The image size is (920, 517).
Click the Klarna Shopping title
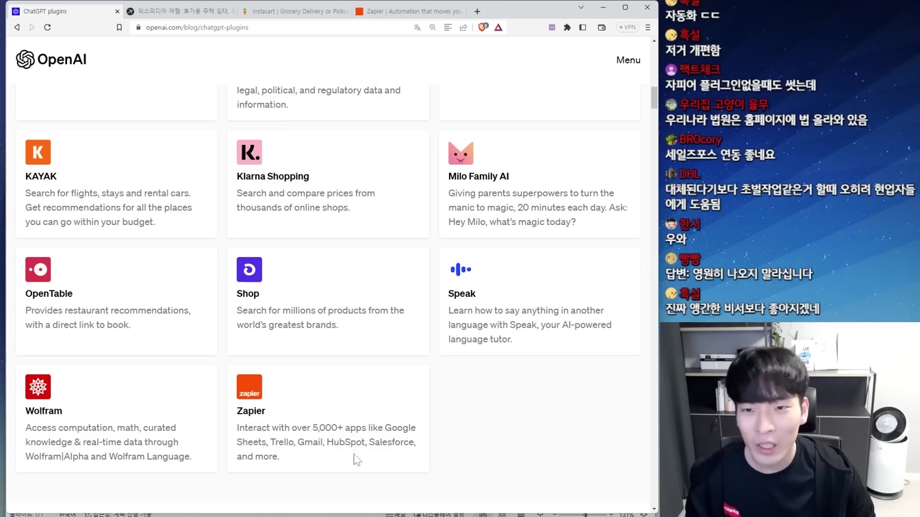coord(273,176)
